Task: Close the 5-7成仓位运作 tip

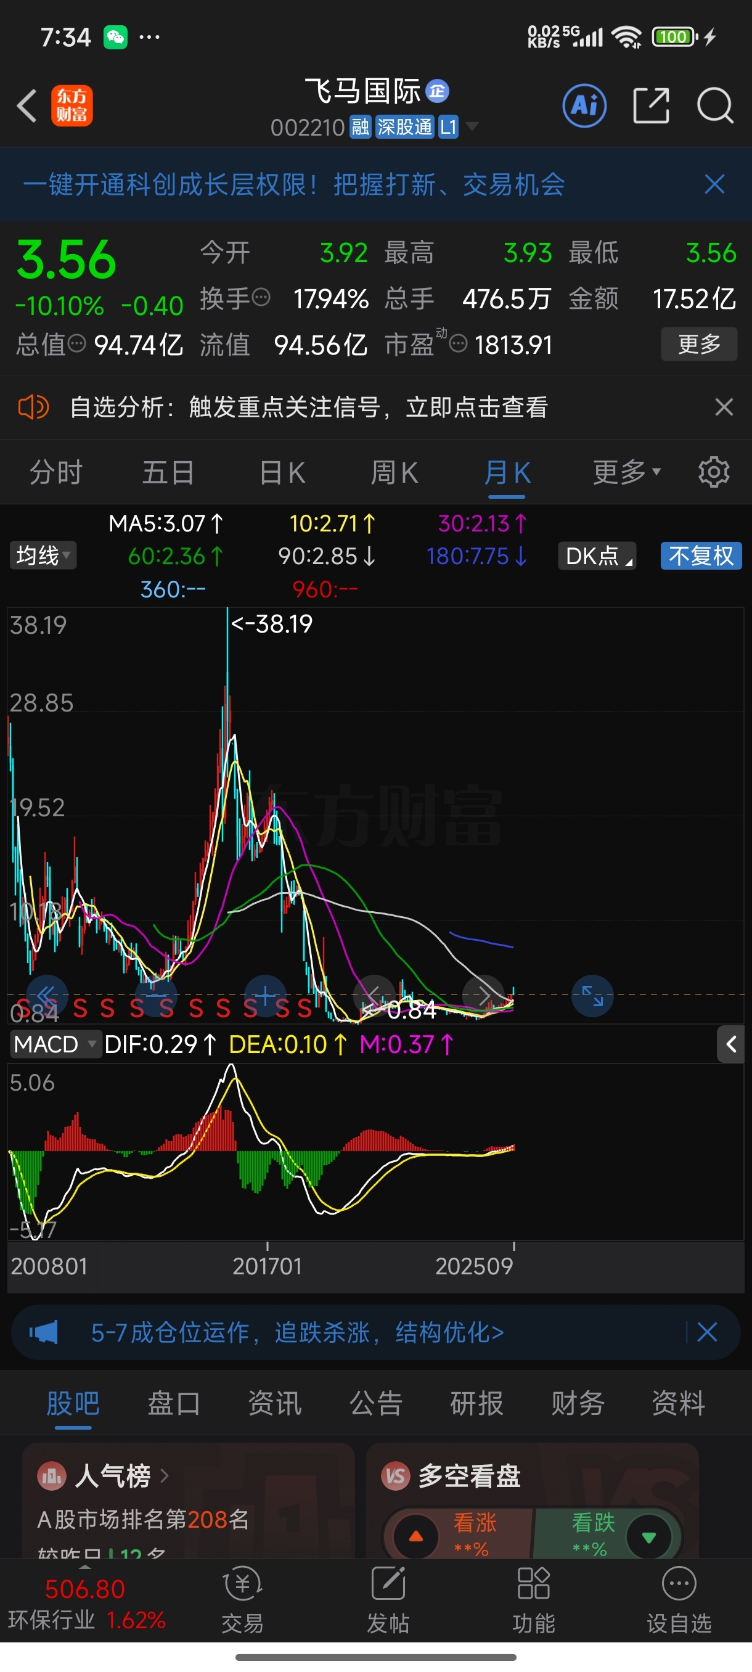Action: (x=706, y=1332)
